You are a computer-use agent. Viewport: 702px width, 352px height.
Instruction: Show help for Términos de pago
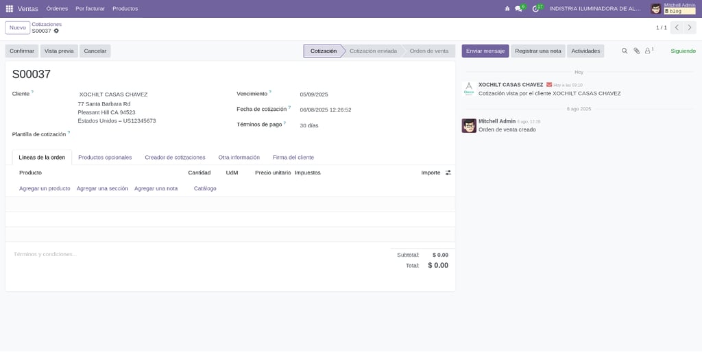(x=285, y=123)
